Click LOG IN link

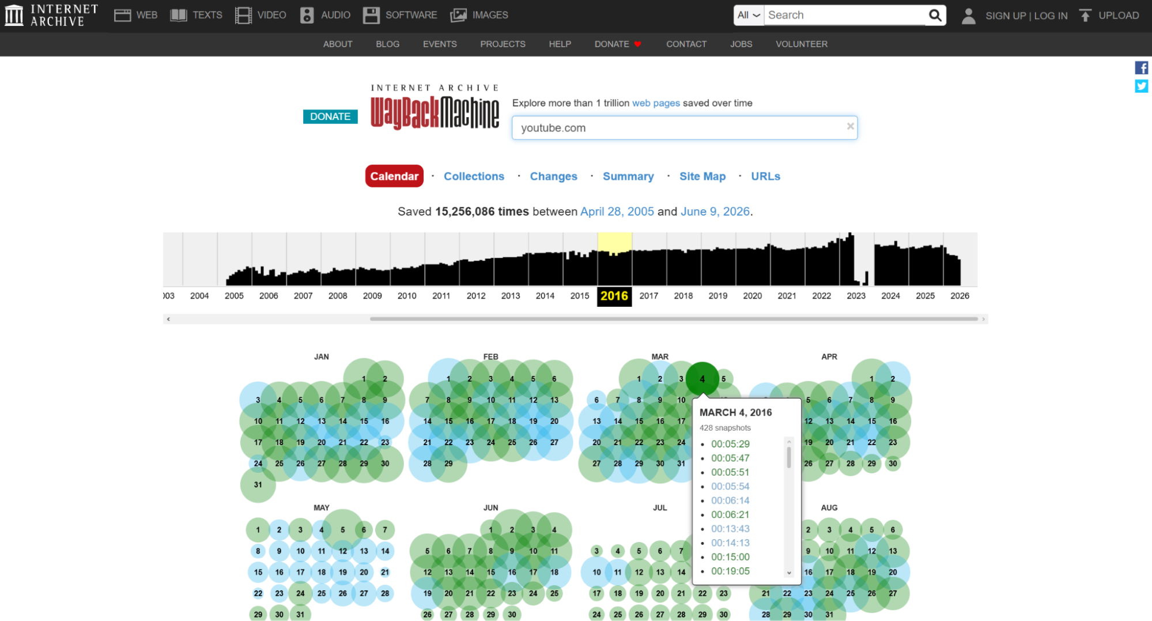[1051, 16]
